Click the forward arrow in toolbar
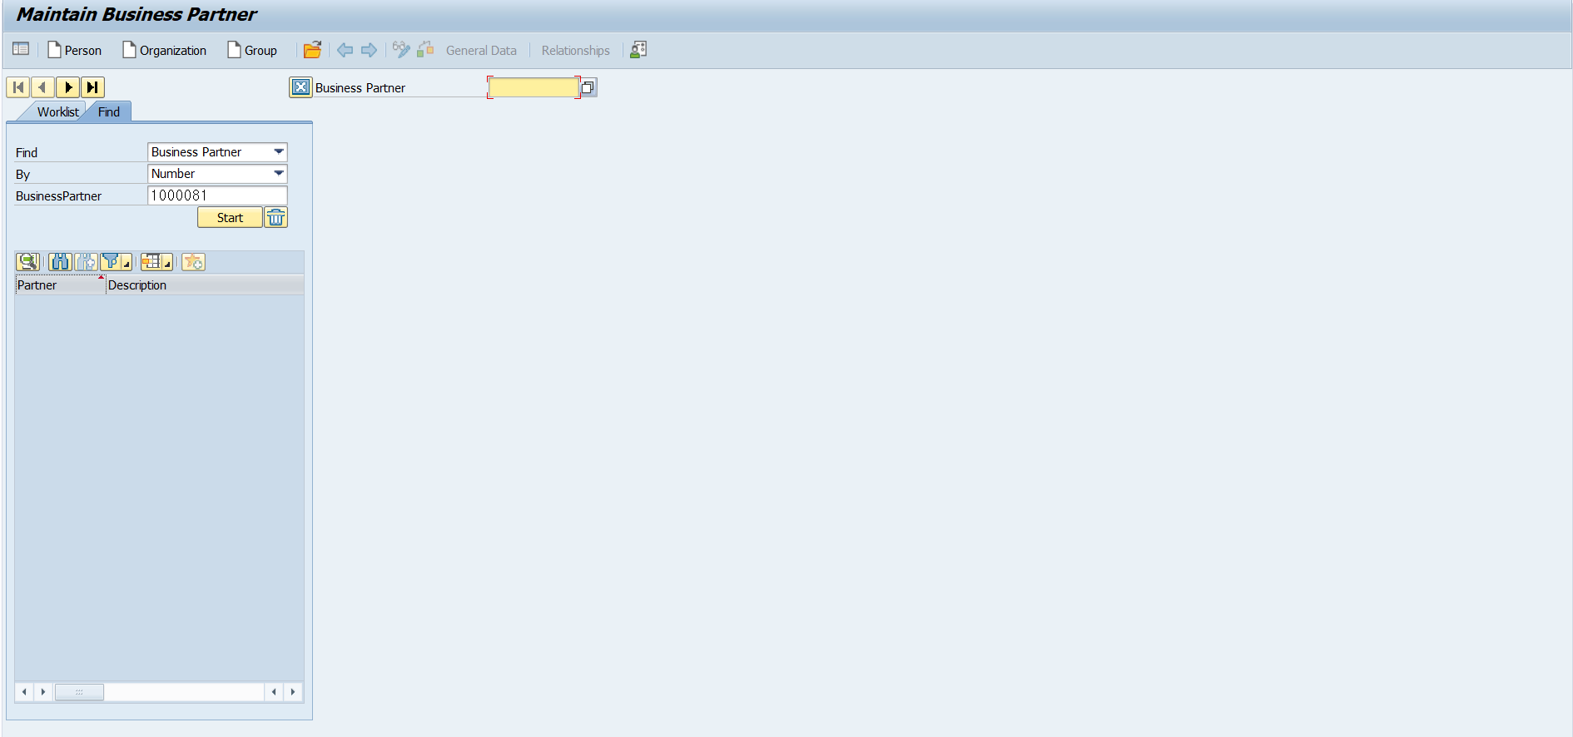Image resolution: width=1573 pixels, height=737 pixels. click(369, 50)
